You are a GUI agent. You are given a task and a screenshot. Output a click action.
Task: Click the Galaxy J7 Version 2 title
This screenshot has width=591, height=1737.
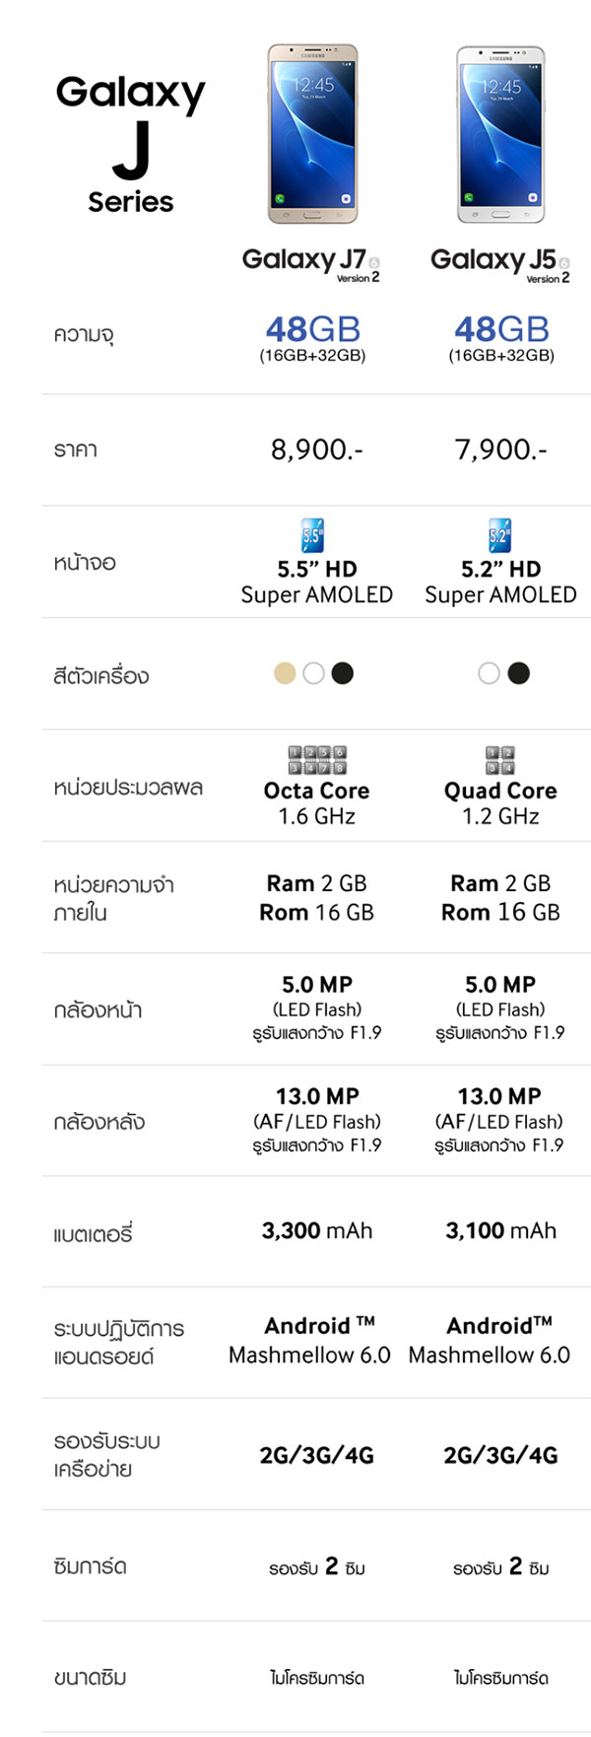pos(311,264)
